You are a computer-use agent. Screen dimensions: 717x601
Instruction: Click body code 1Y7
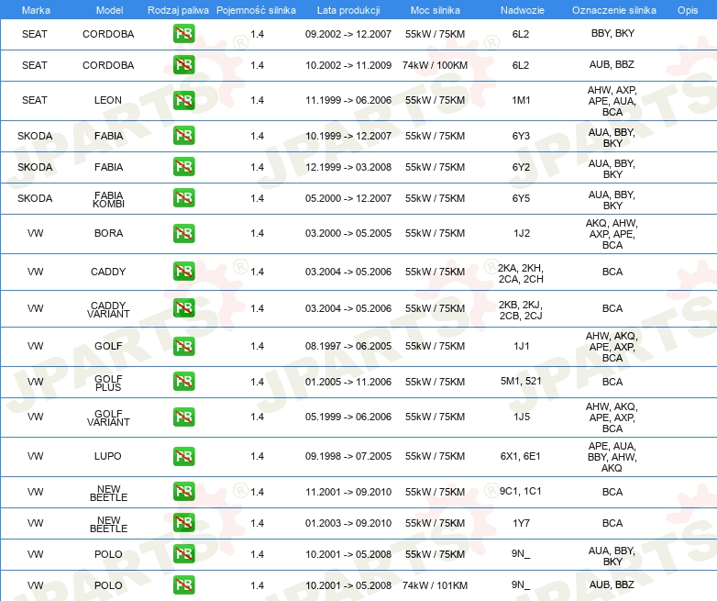tap(521, 523)
